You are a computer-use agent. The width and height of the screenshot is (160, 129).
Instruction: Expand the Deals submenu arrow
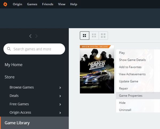(60, 96)
